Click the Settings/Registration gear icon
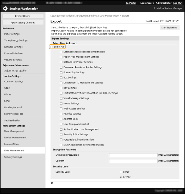This screenshot has width=185, height=194. pos(5,9)
